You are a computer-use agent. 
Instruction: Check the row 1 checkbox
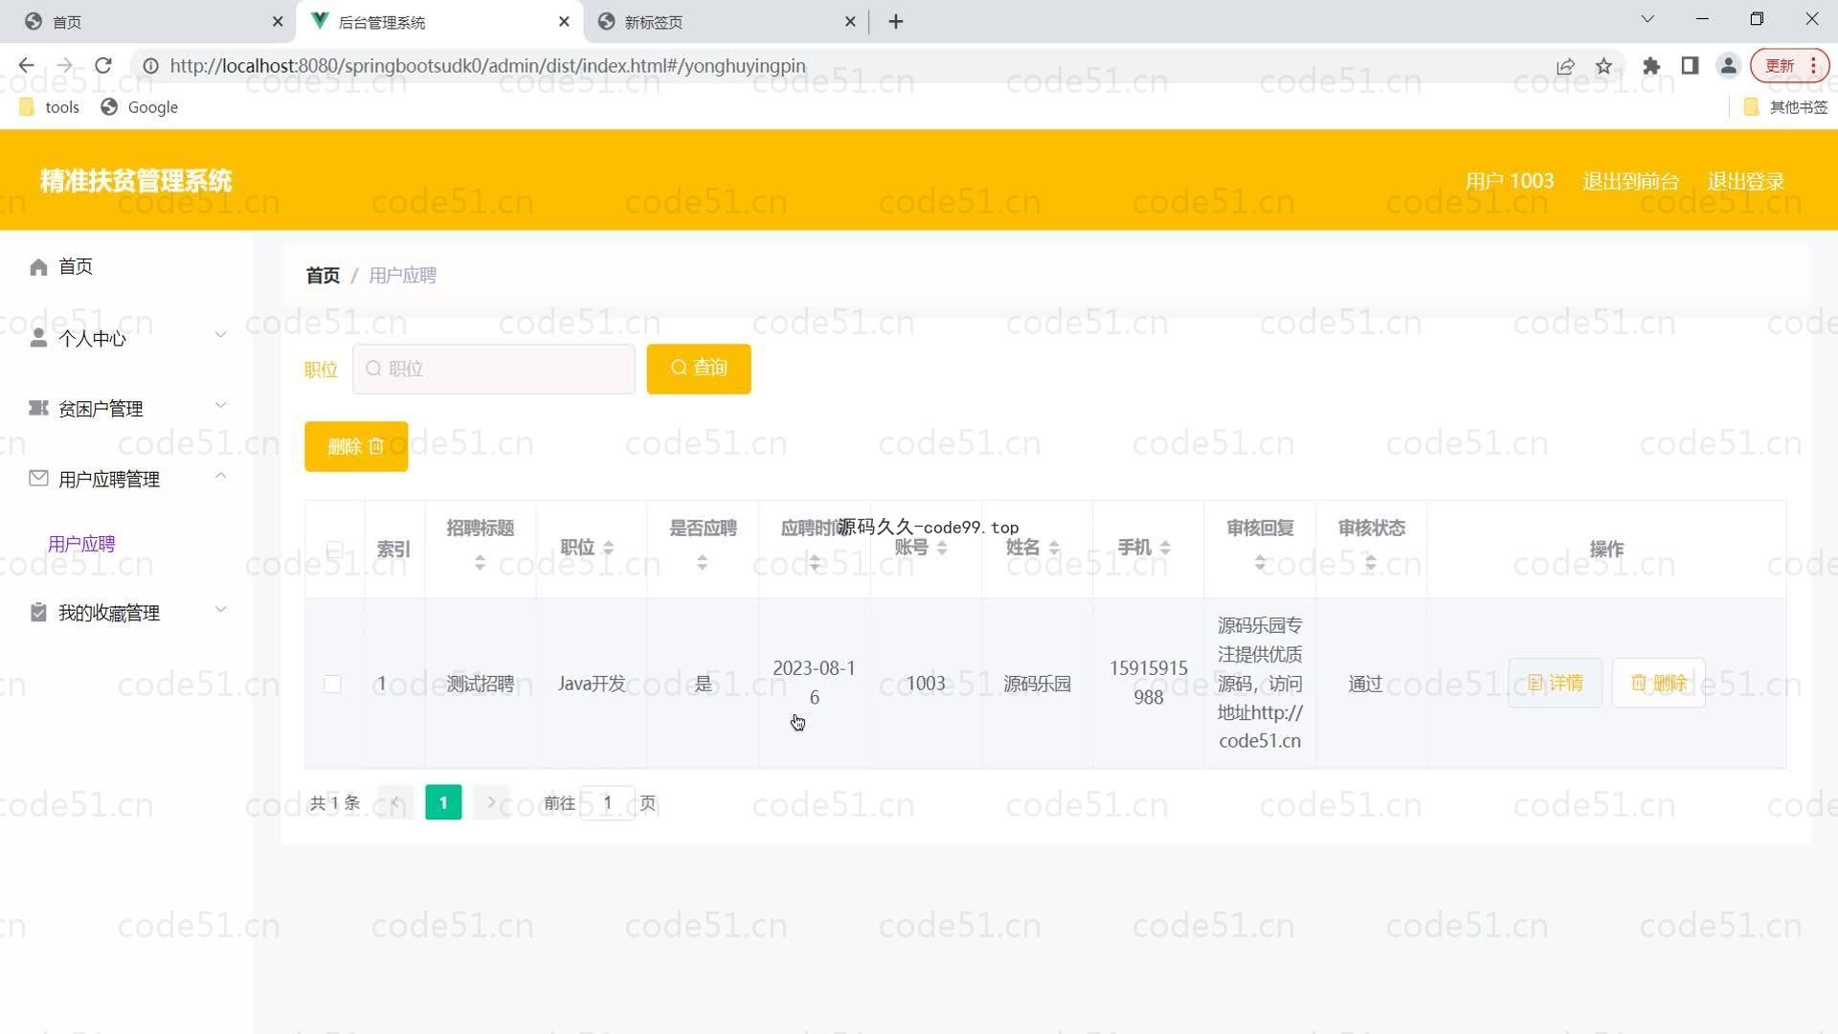click(x=332, y=684)
